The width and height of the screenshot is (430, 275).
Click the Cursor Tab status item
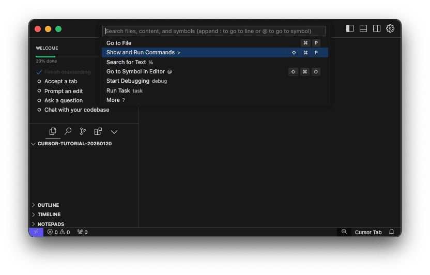(368, 232)
